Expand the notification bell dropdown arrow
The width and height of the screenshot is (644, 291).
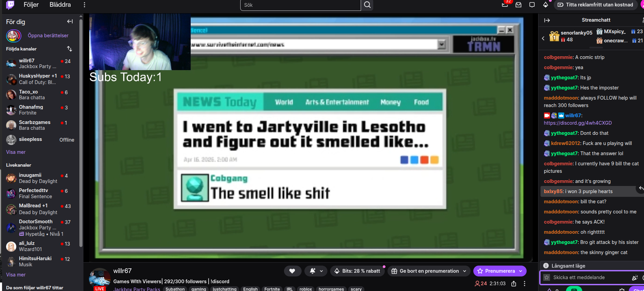[x=322, y=271]
